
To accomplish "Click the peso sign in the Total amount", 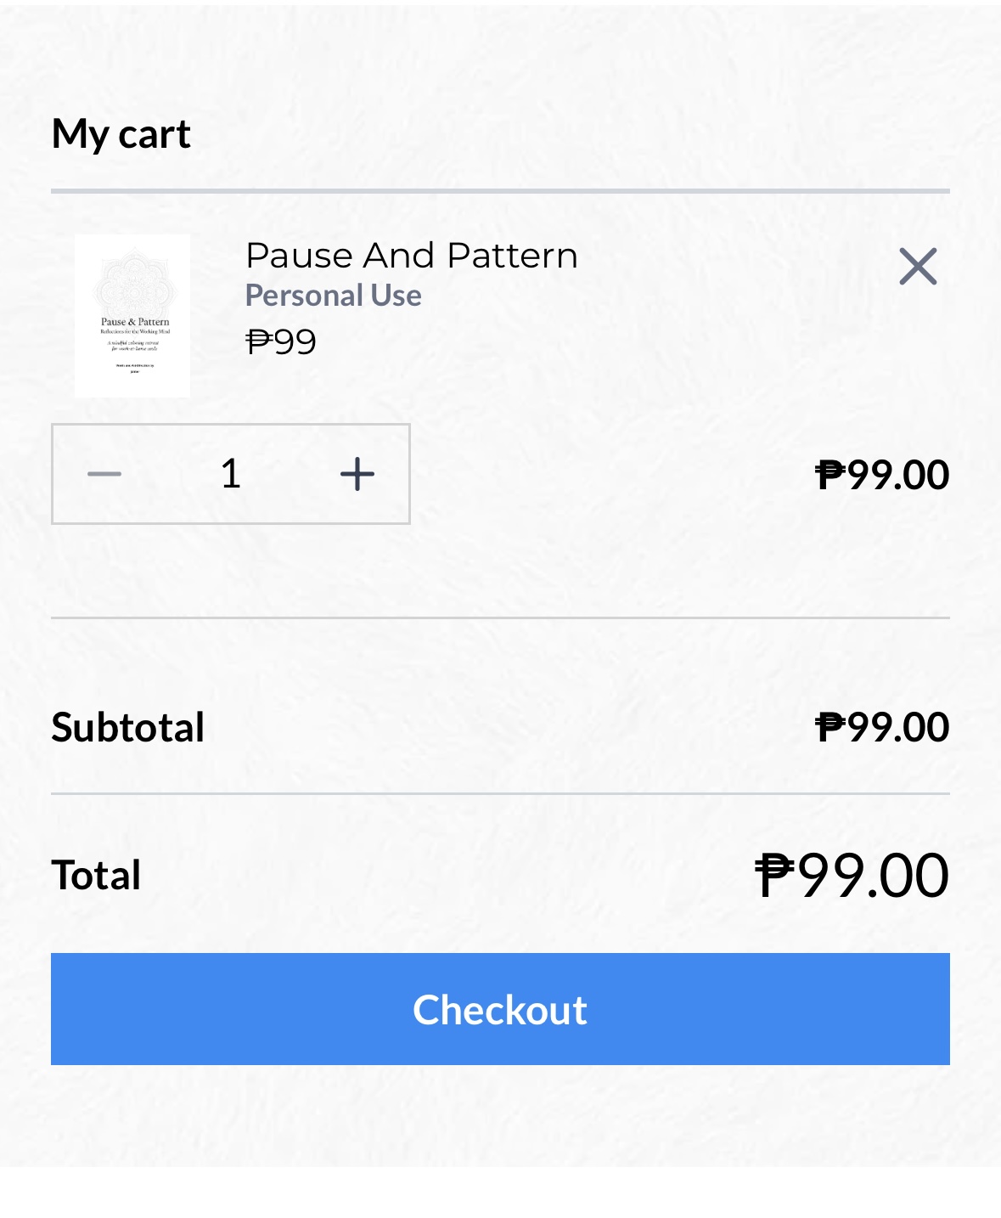I will 774,875.
